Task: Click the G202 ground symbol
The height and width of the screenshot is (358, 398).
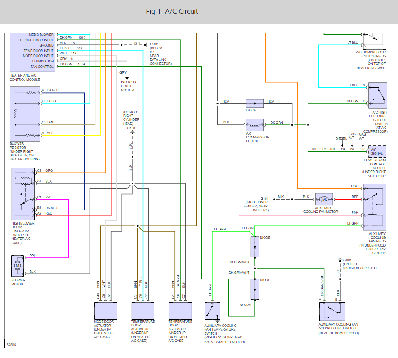Action: (147, 45)
